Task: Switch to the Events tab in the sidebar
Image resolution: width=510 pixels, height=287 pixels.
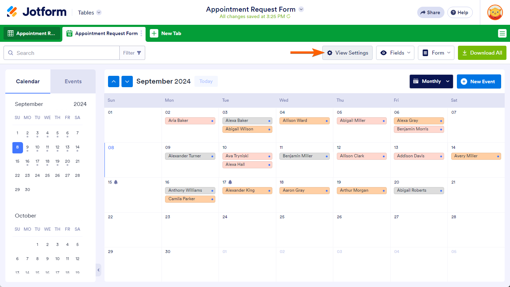Action: click(73, 81)
